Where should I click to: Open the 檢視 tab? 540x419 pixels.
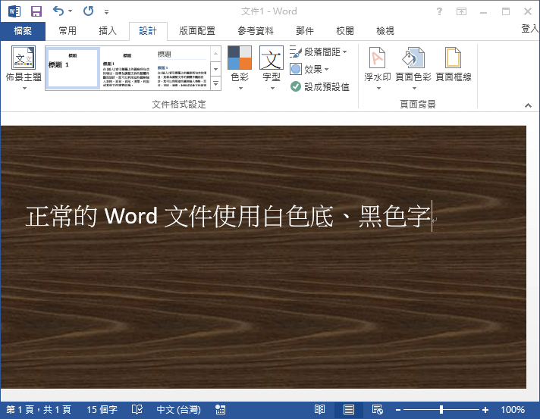click(385, 31)
